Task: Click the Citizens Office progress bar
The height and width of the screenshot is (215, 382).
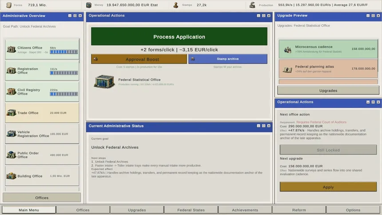Action: 64,52
